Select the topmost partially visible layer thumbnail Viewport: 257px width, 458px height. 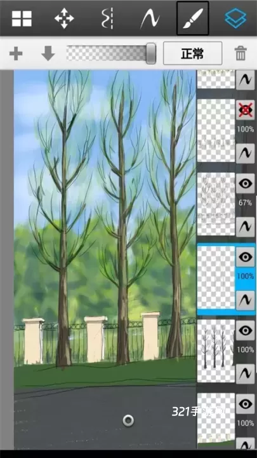(216, 80)
